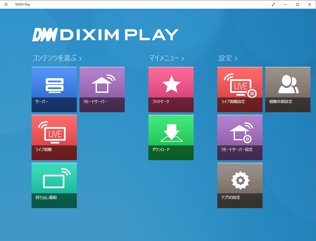Viewport: 316px width, 241px height.
Task: Open ライブ視聴 live viewing tile
Action: click(x=54, y=137)
